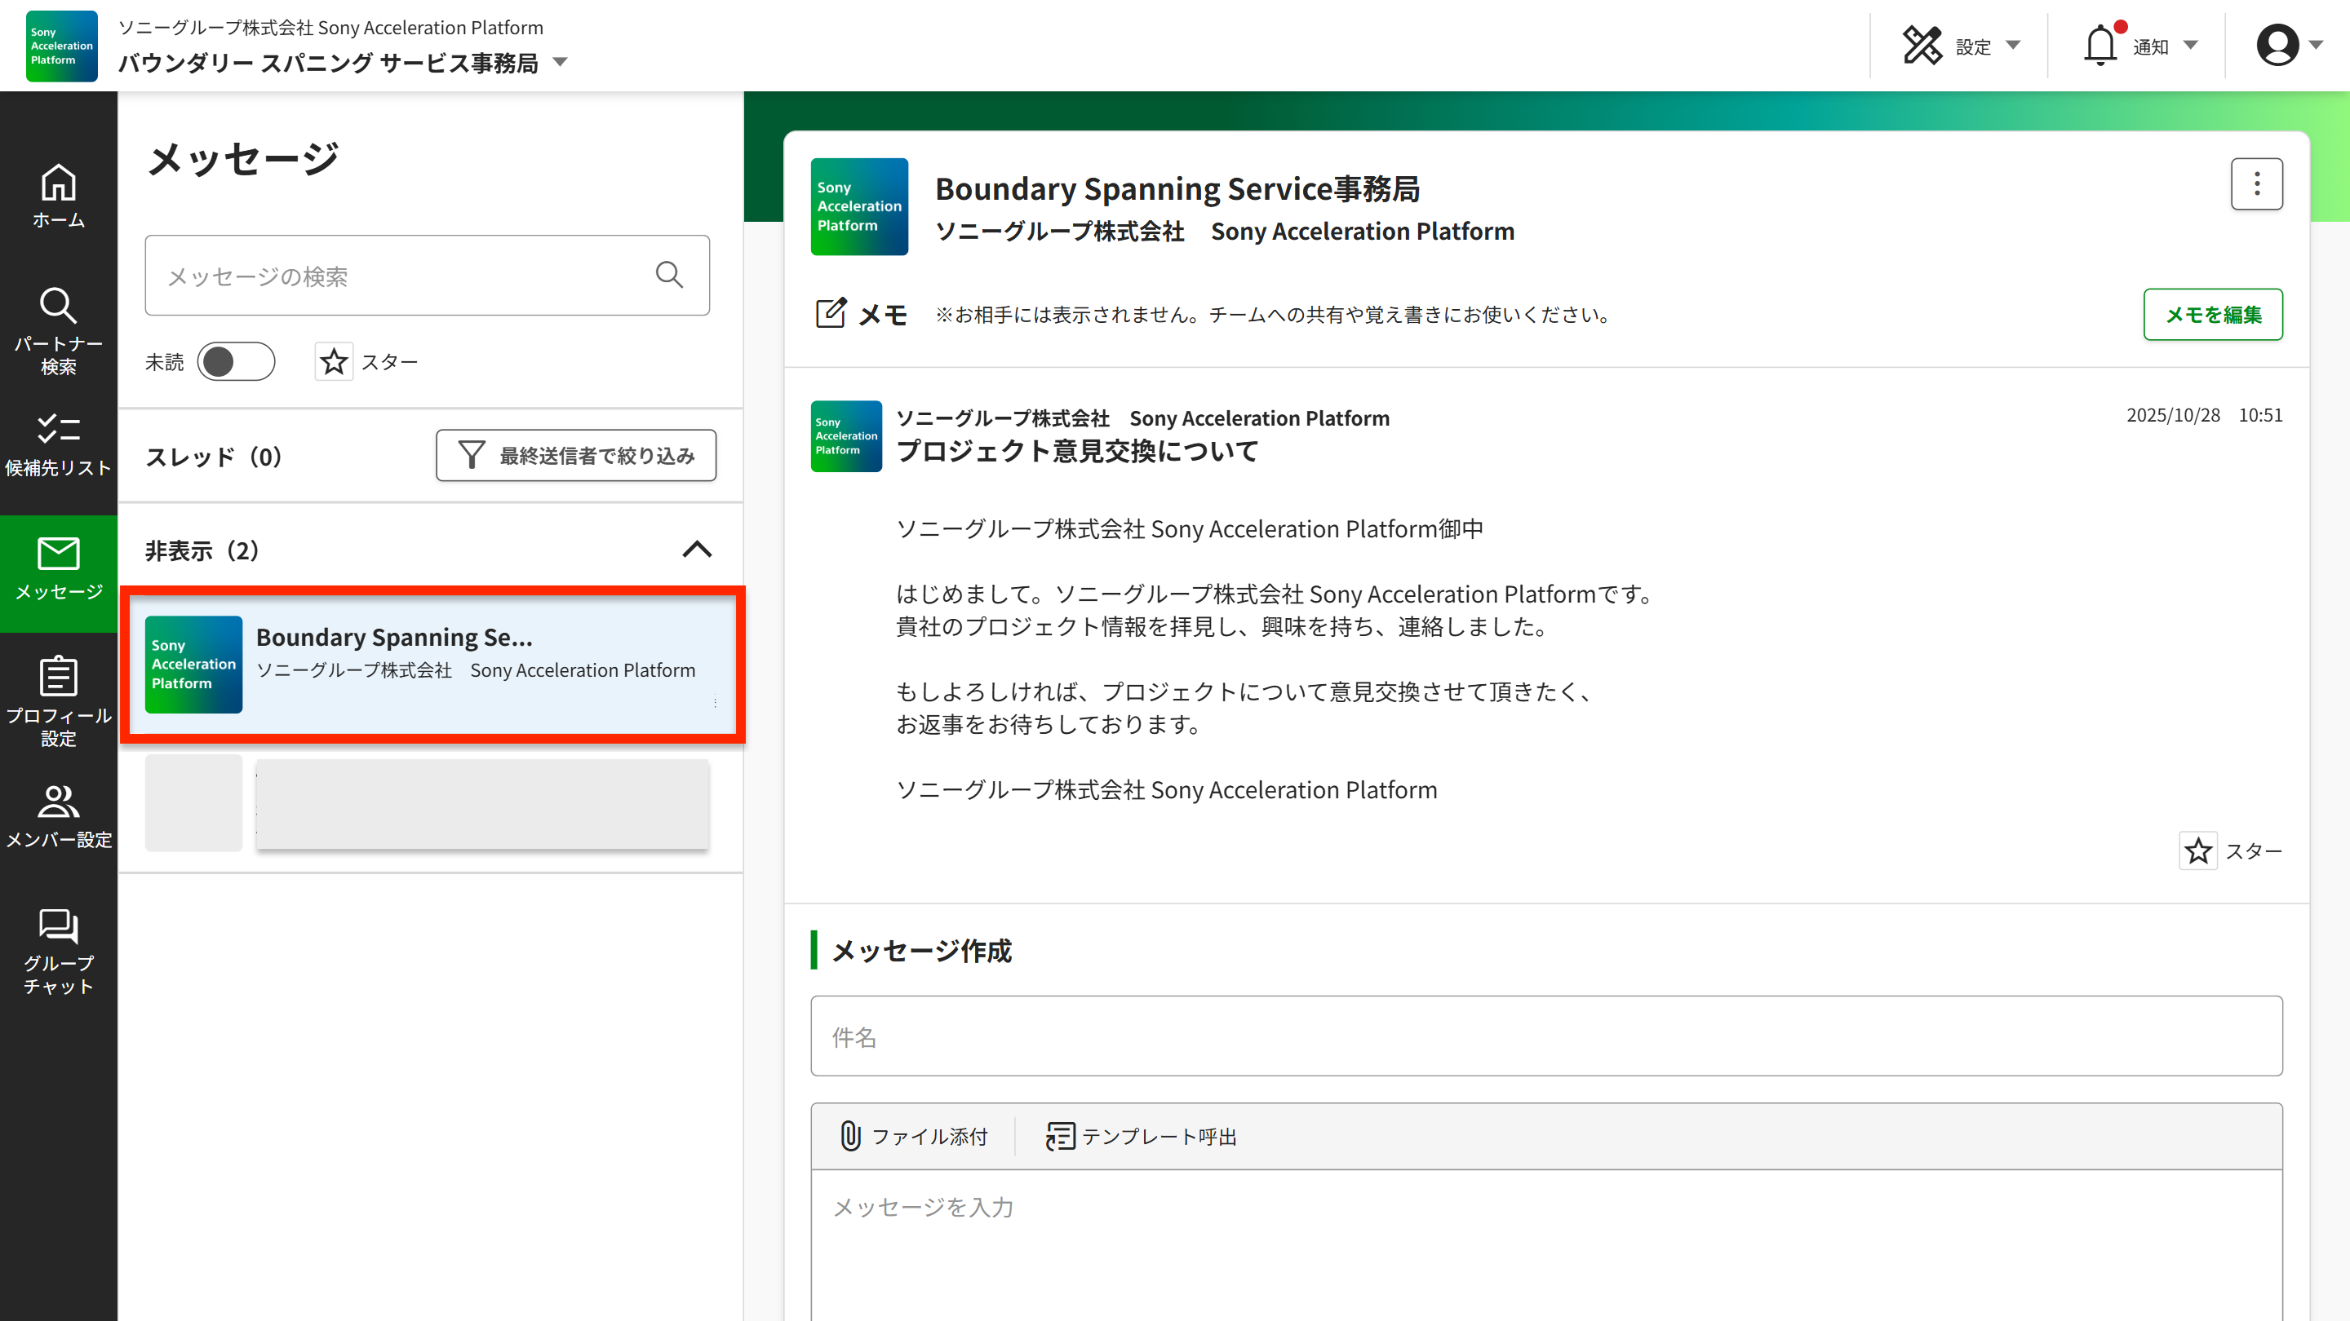Open the notifications (通知) dropdown
2350x1321 pixels.
click(2140, 46)
